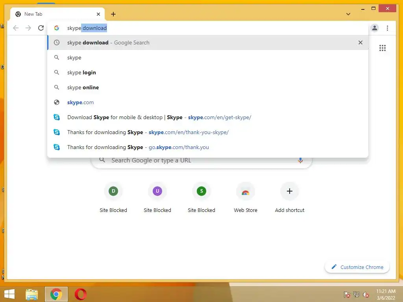The height and width of the screenshot is (302, 403).
Task: Open the Site Blocked shortcut with S icon
Action: 201,197
